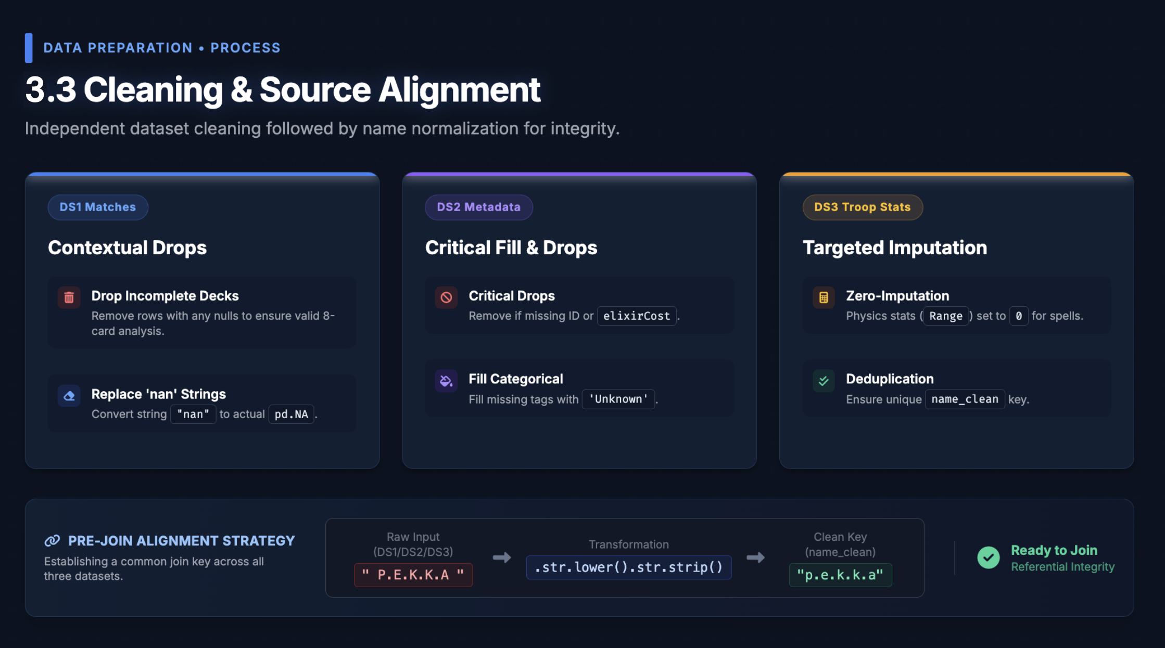Viewport: 1165px width, 648px height.
Task: Select the DS3 Troop Stats badge
Action: pos(862,207)
